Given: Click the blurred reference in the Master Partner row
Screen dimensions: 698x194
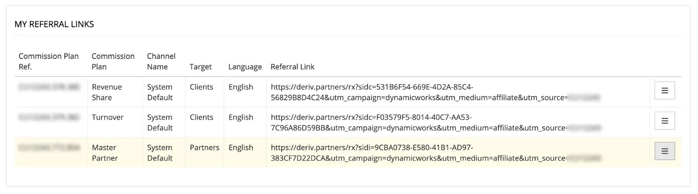Looking at the screenshot, I should pos(49,147).
